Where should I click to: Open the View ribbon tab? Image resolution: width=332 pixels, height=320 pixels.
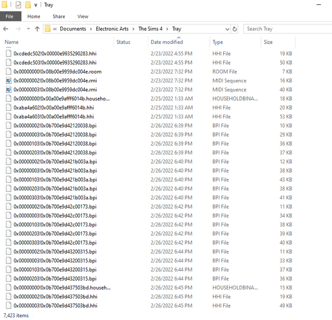coord(83,17)
